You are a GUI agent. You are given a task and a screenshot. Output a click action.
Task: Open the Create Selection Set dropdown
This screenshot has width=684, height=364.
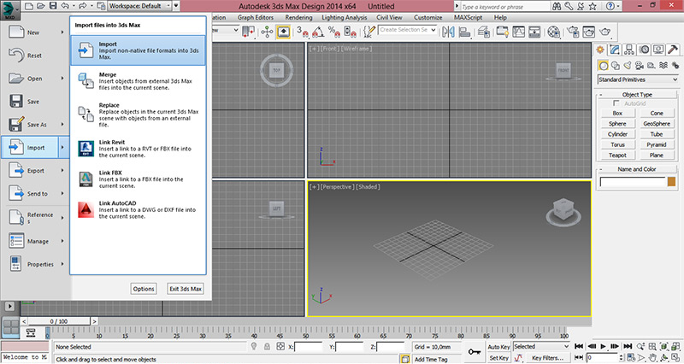point(408,30)
